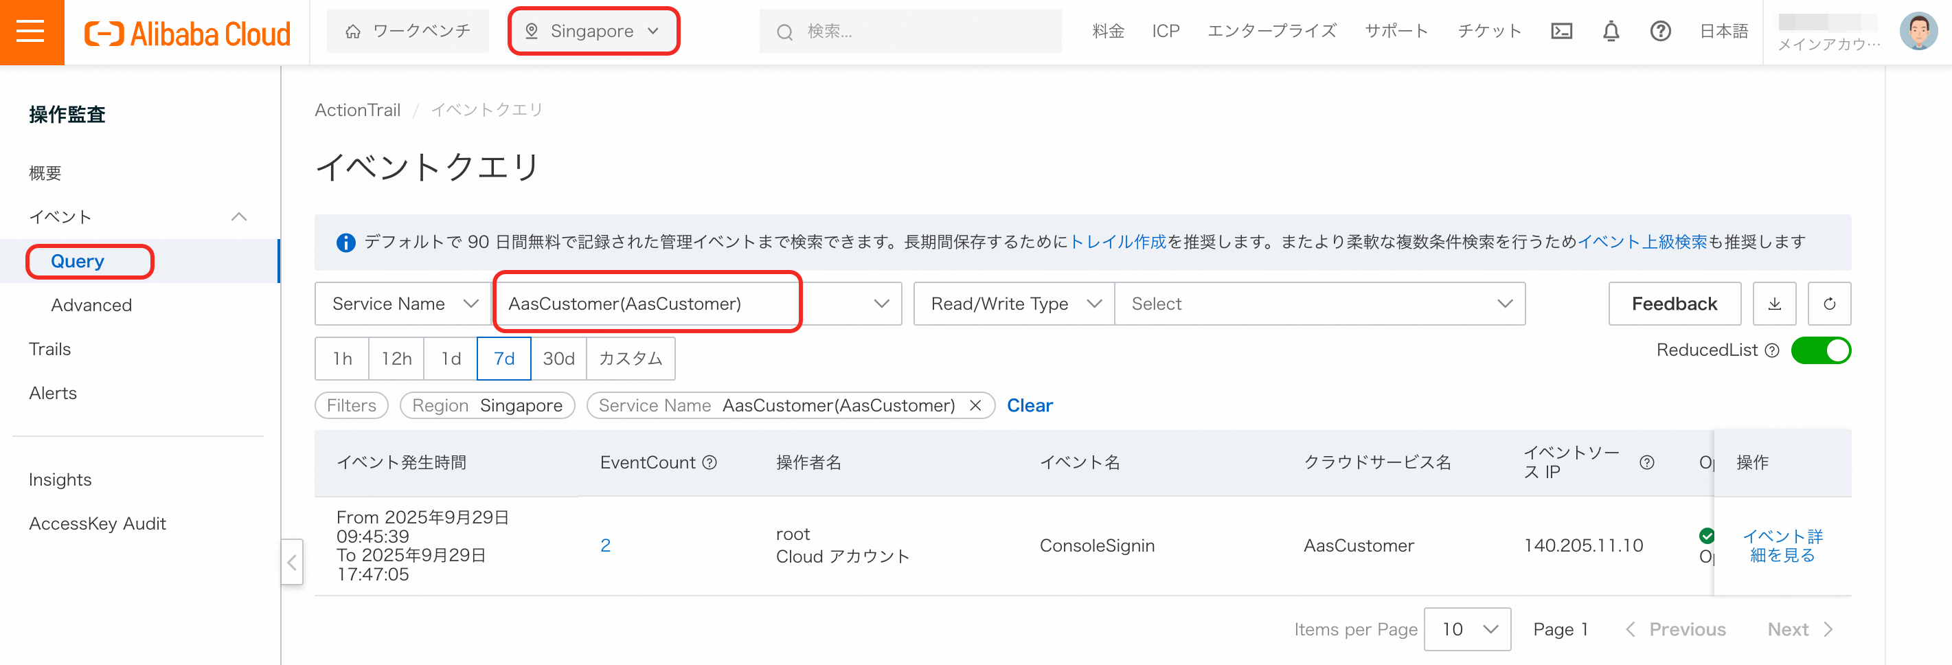View event details for ConsoleSignin row
Viewport: 1952px width, 665px height.
(1782, 546)
